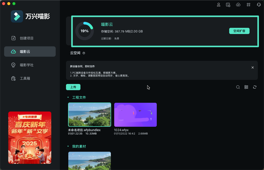
Task: Toggle the list view layout icon
Action: point(246,87)
